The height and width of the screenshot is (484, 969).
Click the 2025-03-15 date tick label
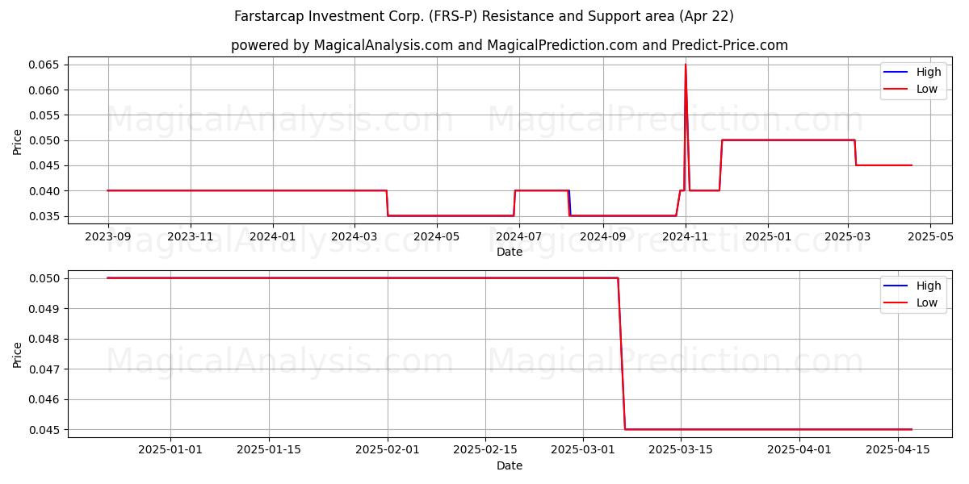[681, 450]
